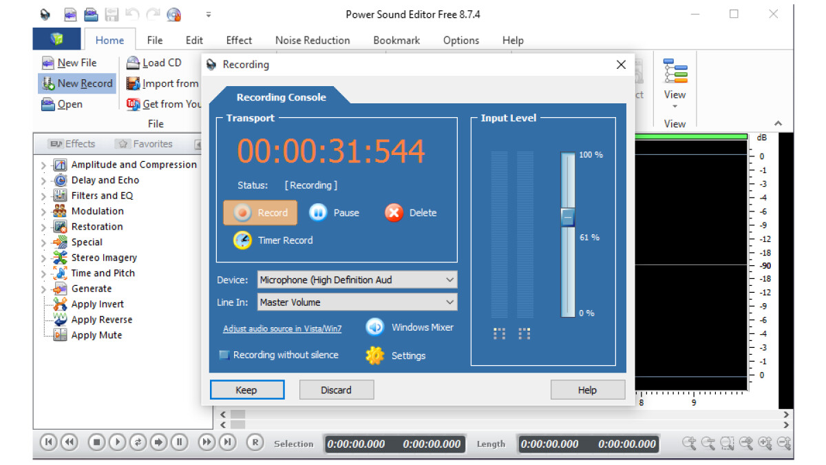The width and height of the screenshot is (826, 465).
Task: Click open folder icon in quick access toolbar
Action: [x=91, y=14]
